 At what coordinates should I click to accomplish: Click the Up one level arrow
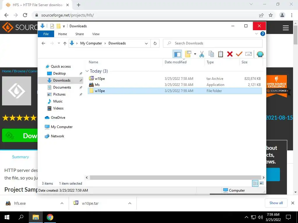pyautogui.click(x=65, y=44)
